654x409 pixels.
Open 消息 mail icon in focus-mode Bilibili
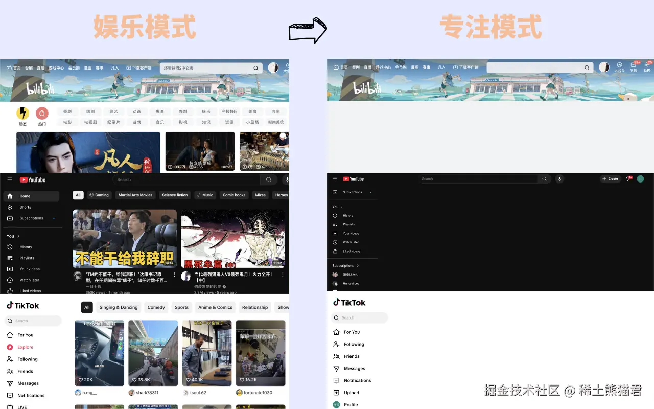[634, 65]
